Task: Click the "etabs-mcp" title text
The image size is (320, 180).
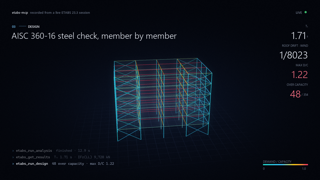Action: (20, 12)
